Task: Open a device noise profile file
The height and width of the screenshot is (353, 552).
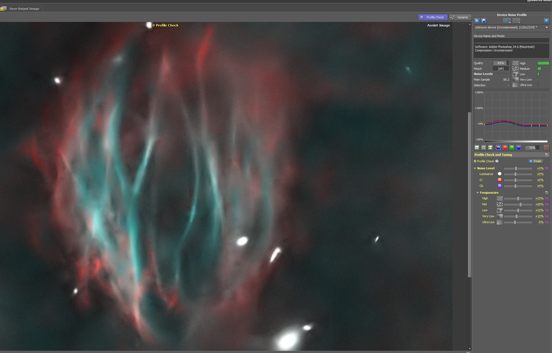Action: 477,21
